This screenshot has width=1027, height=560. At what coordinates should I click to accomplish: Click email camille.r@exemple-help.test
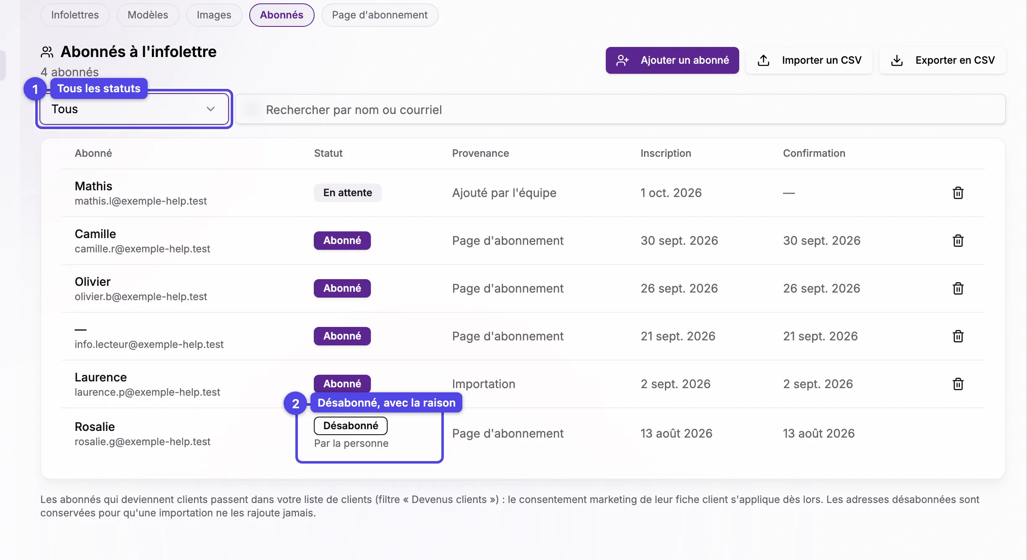click(142, 249)
